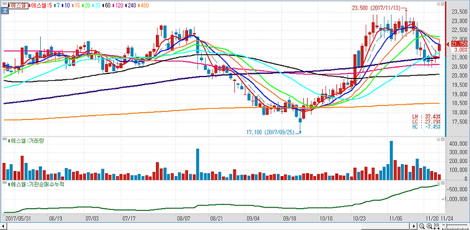Select the 15-day moving average legend

coord(76,6)
